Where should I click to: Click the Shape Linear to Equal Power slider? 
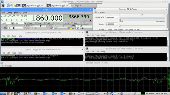(142, 26)
